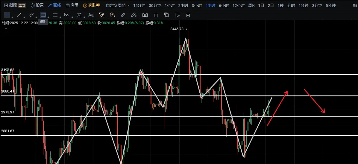358x164 pixels.
Task: Click the 3080.41 price line label
Action: 7,91
